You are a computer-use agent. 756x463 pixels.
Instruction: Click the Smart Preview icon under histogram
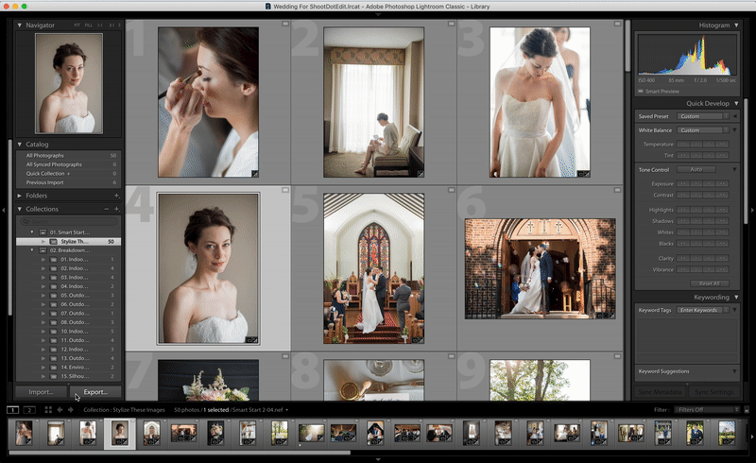pyautogui.click(x=641, y=91)
